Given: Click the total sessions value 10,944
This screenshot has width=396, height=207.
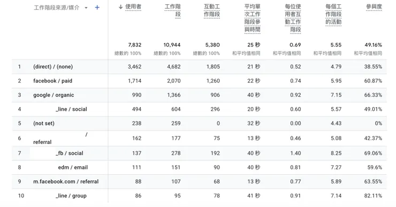Looking at the screenshot, I should pos(172,45).
